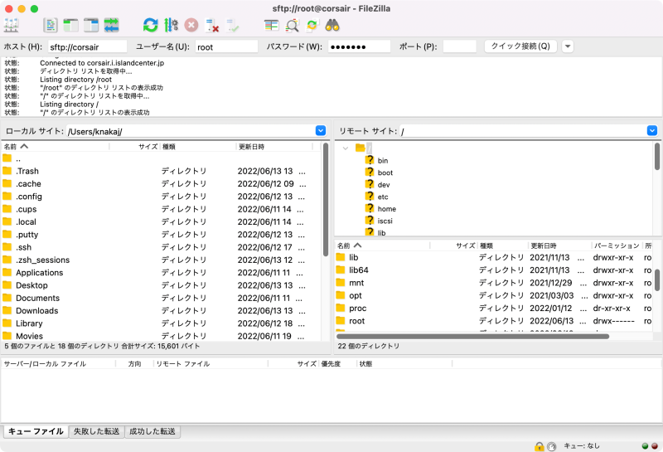This screenshot has width=663, height=452.
Task: Click the Port input field
Action: point(459,46)
